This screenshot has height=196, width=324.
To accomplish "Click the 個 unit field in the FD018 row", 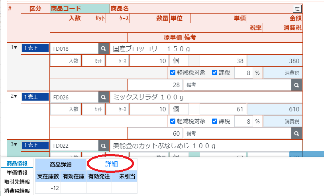I will [x=179, y=61].
